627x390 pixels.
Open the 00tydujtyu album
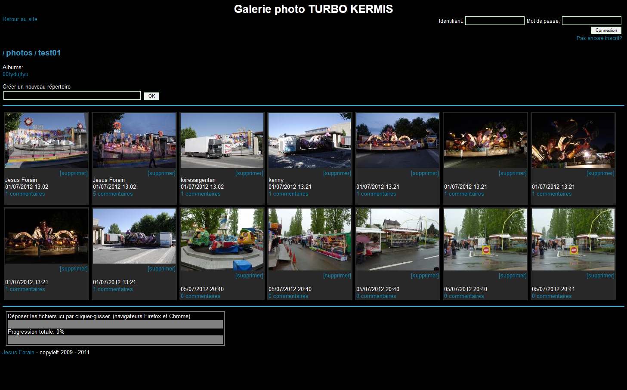click(15, 74)
